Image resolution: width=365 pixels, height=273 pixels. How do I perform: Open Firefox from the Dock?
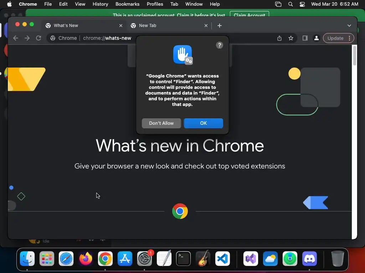86,258
